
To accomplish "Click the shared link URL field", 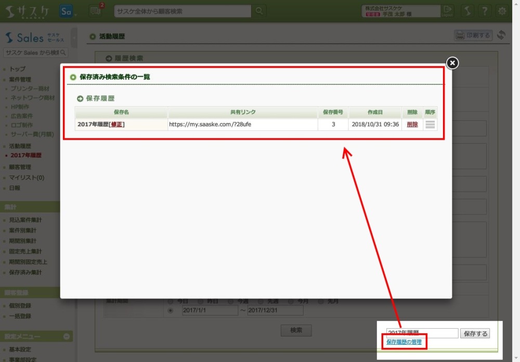I will (x=242, y=124).
